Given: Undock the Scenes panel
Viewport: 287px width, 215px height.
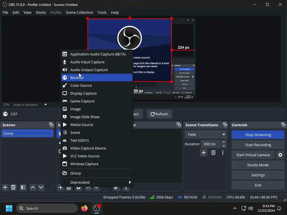Looking at the screenshot, I should click(51, 125).
